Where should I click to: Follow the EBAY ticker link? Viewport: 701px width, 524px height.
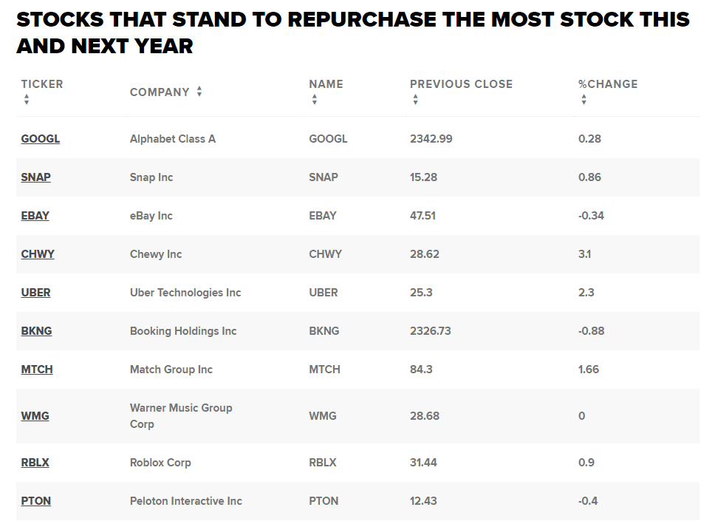[35, 216]
